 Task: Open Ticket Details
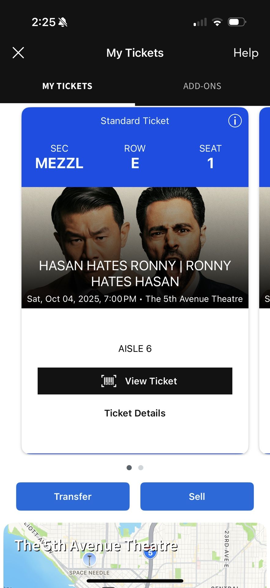click(x=135, y=413)
